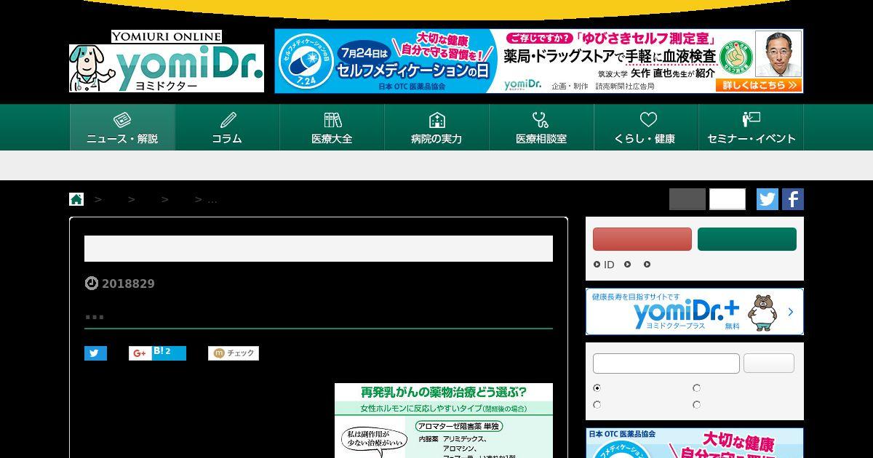Go to 医療大全 books icon section

pos(332,127)
